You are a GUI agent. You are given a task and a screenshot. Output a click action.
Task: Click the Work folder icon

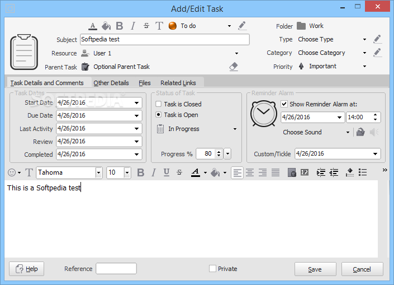click(x=301, y=26)
